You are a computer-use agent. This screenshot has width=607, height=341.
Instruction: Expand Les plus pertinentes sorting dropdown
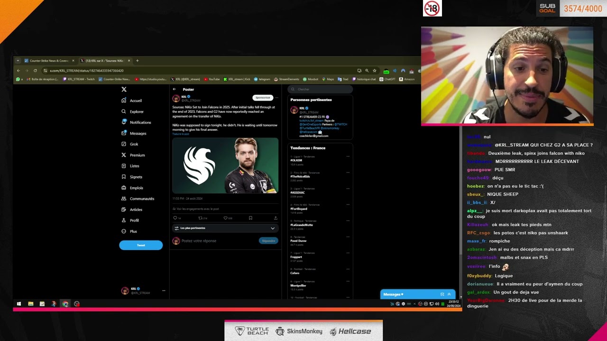coord(225,228)
